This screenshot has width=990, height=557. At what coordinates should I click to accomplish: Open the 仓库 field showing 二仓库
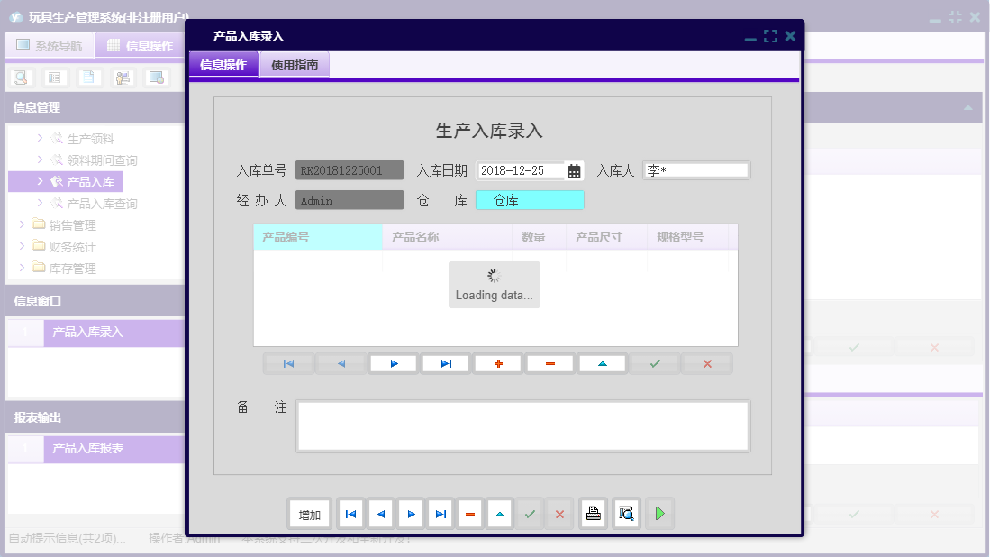530,200
